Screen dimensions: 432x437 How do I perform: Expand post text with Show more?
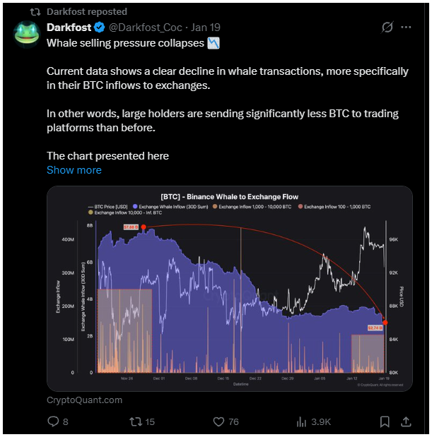[74, 170]
